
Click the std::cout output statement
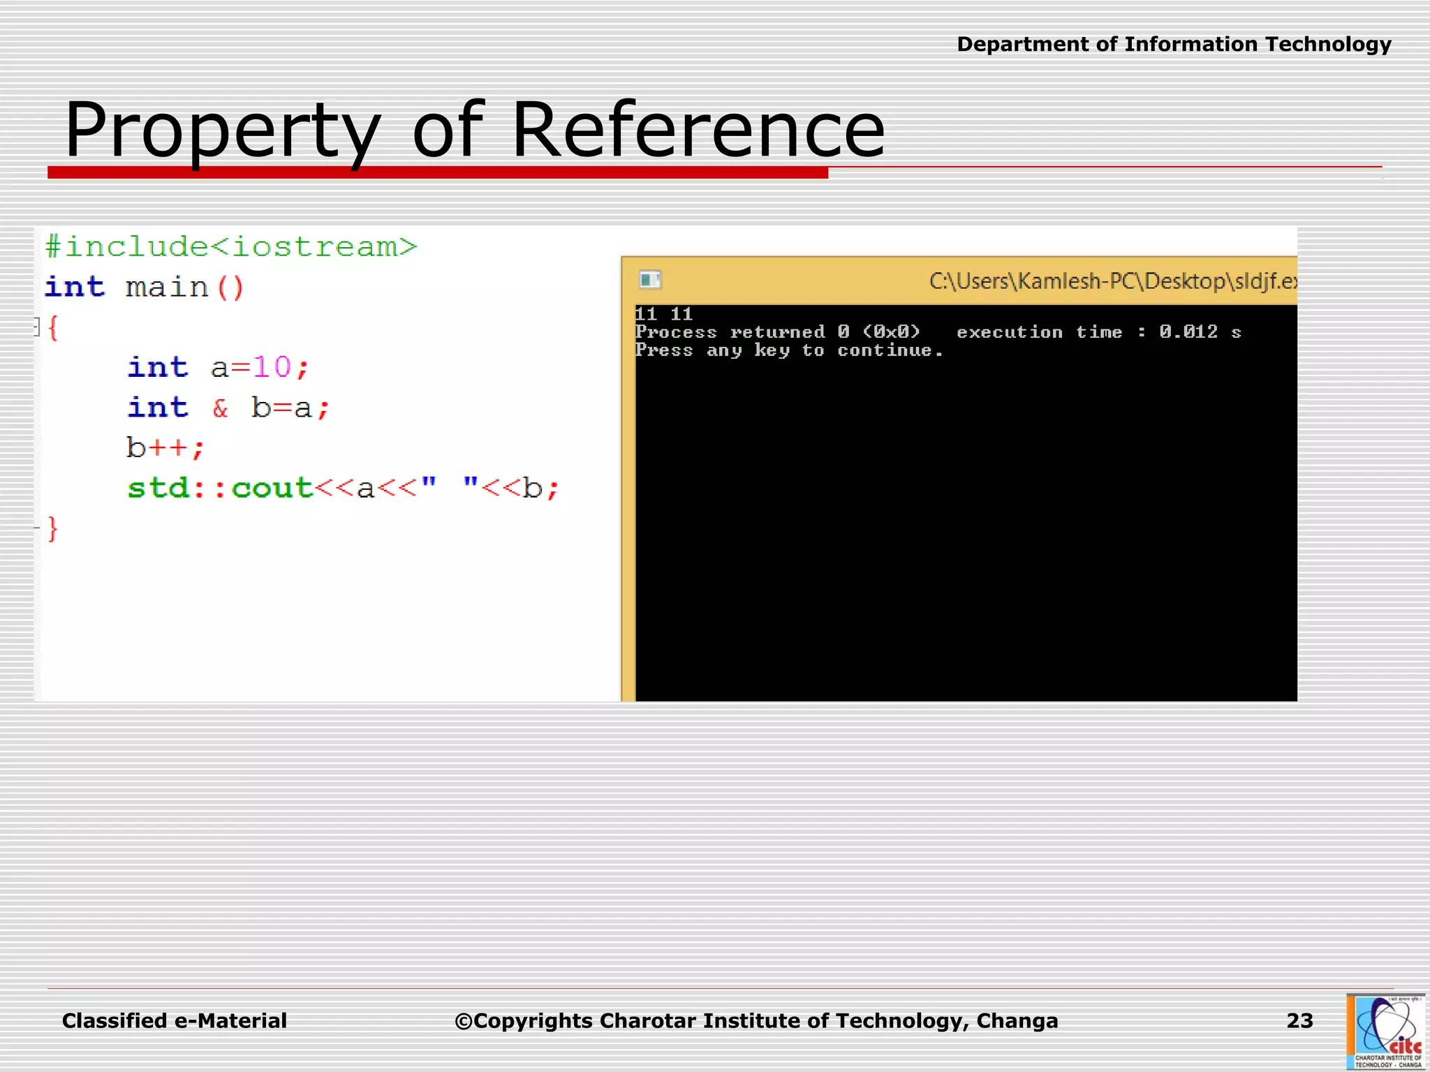pos(343,488)
